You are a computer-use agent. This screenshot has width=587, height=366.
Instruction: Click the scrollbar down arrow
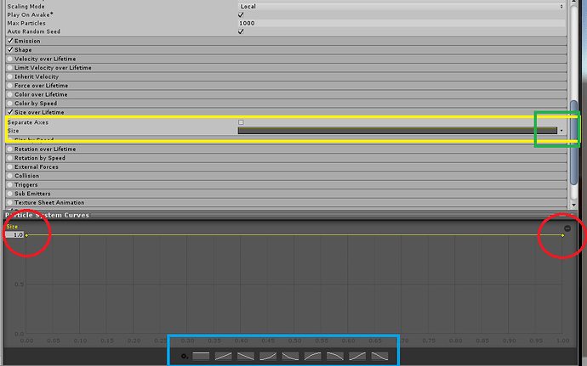pyautogui.click(x=574, y=205)
